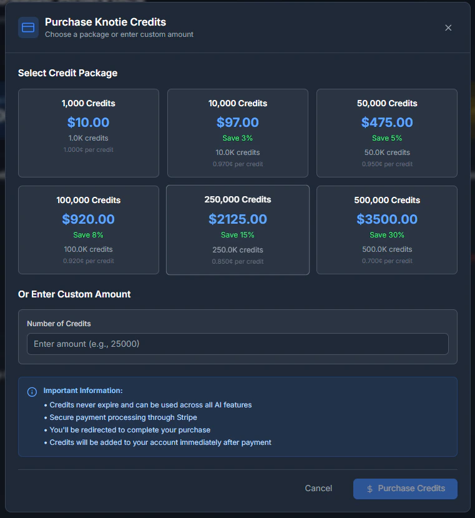Screen dimensions: 475x518
Task: Click the Purchase Knotie Credits title
Action: (104, 22)
